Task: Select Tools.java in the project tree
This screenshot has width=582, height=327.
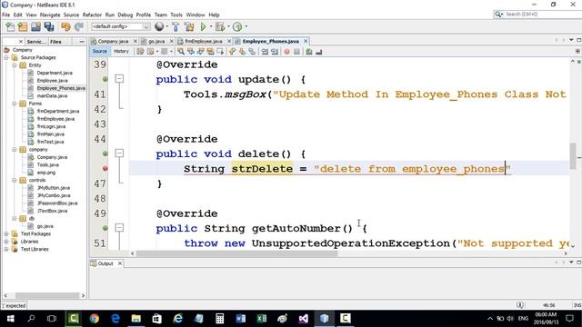Action: click(x=48, y=165)
